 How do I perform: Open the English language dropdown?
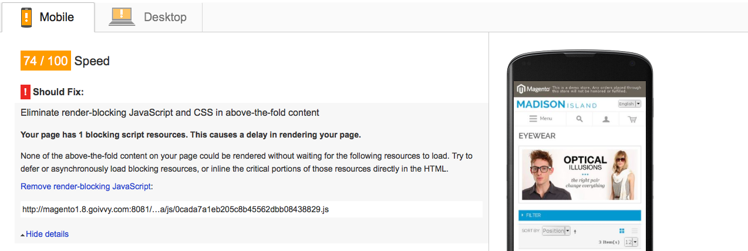point(629,104)
